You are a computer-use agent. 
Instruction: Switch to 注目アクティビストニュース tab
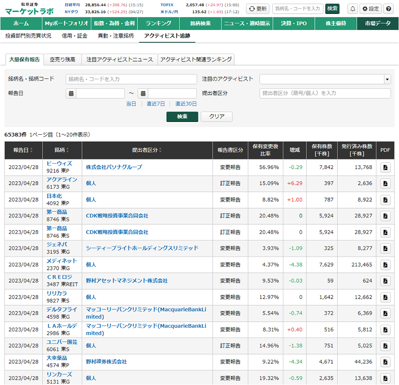(120, 59)
